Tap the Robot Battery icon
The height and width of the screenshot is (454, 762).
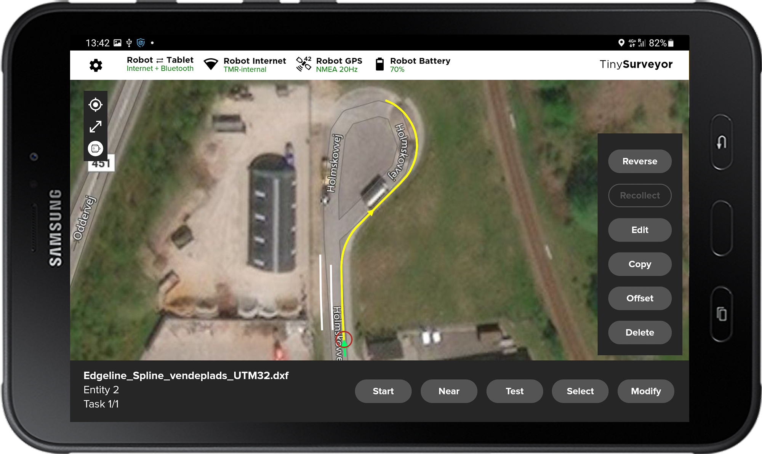click(x=379, y=64)
